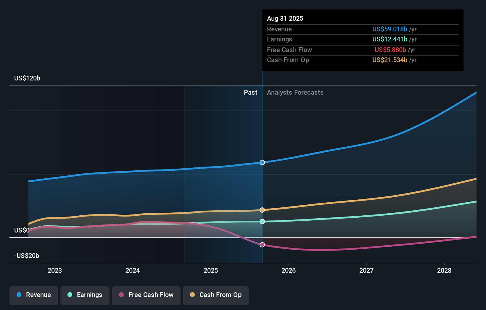Toggle the Cash From Op legend button
The width and height of the screenshot is (486, 310).
216,296
